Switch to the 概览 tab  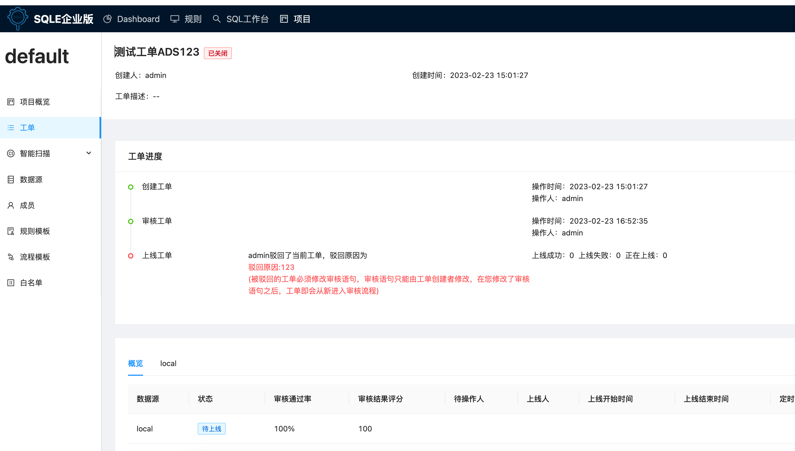point(136,363)
